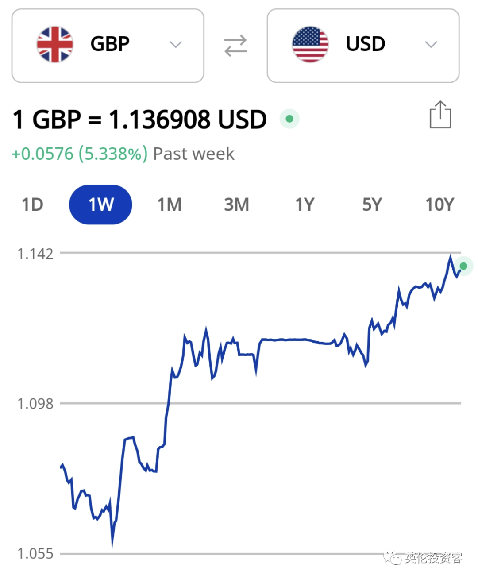
Task: Tap the share icon
Action: [x=440, y=115]
